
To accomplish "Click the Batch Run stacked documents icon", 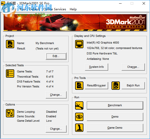I will point(116,86).
